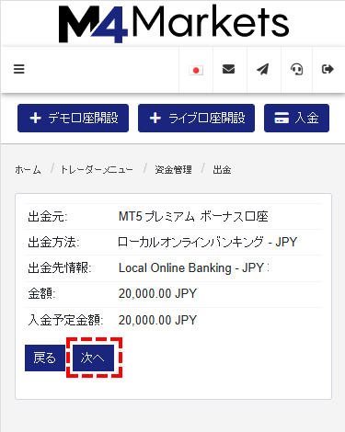
Task: Click the 戻る back button
Action: click(x=45, y=358)
